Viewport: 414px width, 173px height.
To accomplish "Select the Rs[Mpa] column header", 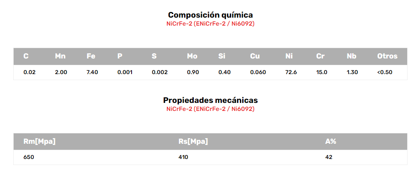I will coord(193,141).
